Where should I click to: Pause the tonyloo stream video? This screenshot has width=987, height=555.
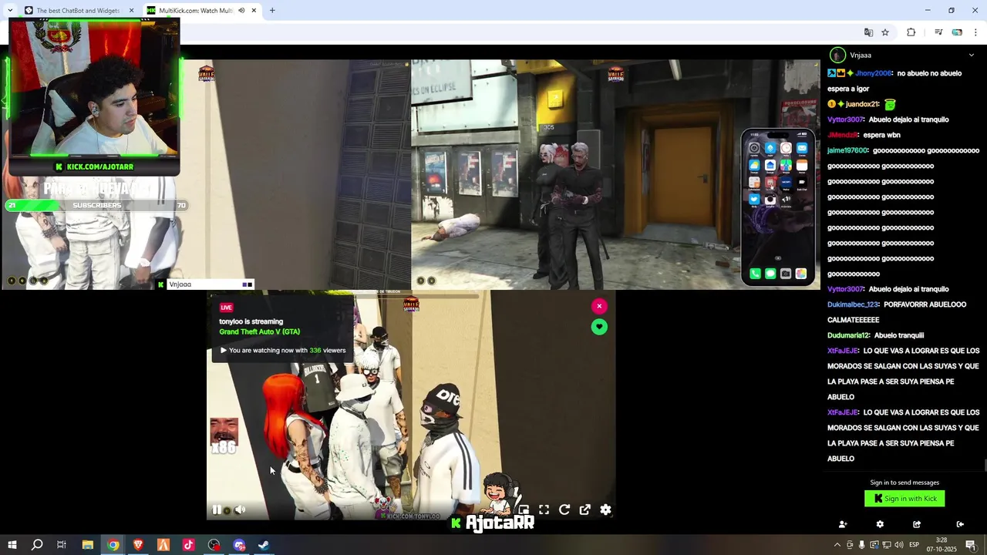[x=217, y=510]
